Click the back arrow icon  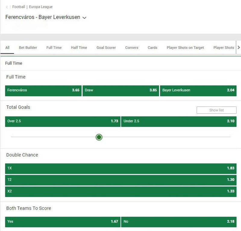[x=7, y=7]
